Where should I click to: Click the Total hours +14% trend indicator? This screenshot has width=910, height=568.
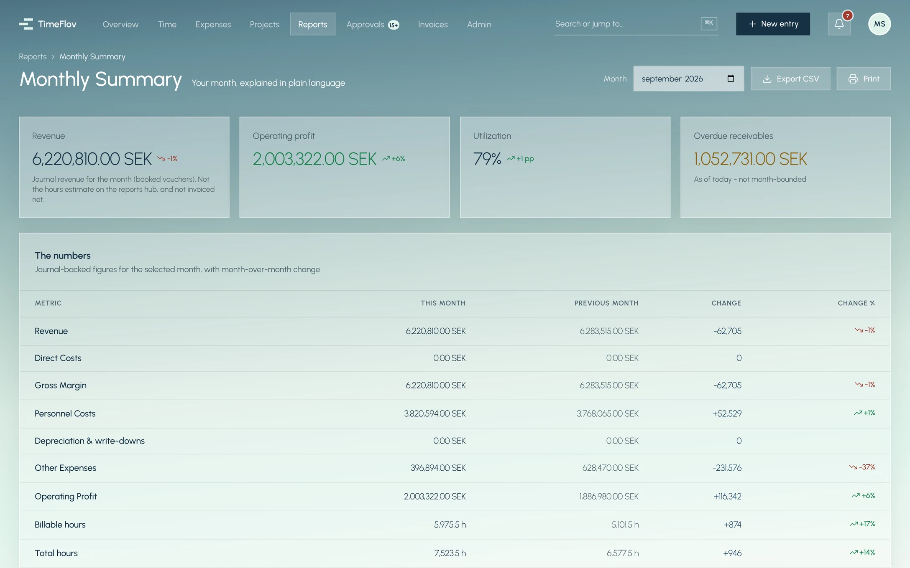pos(862,552)
